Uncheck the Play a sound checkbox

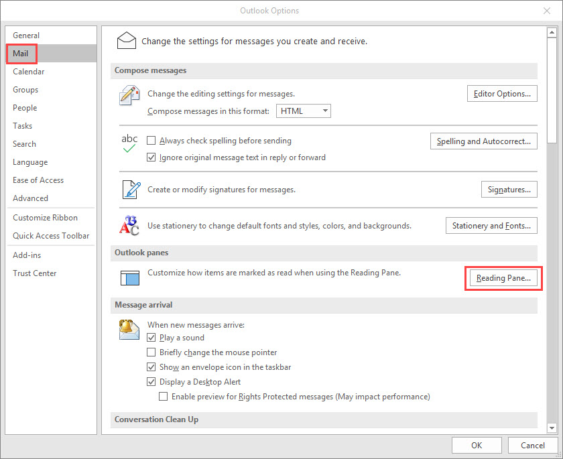coord(151,338)
